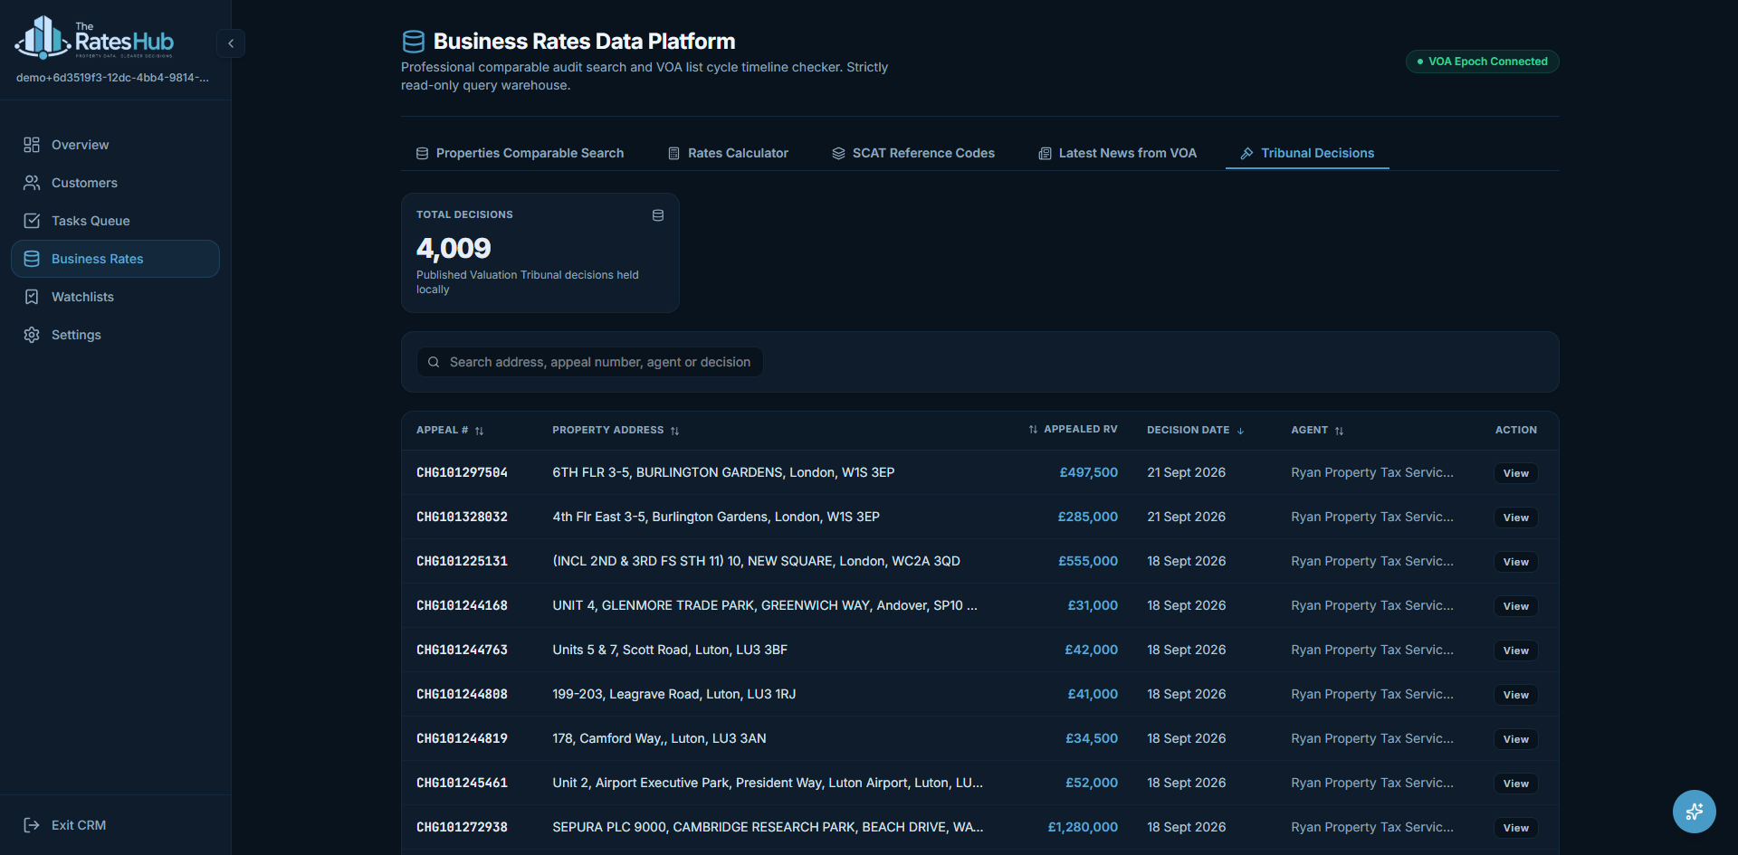Viewport: 1738px width, 855px height.
Task: View the 199-203 Leagrave Road decision
Action: (x=1516, y=695)
